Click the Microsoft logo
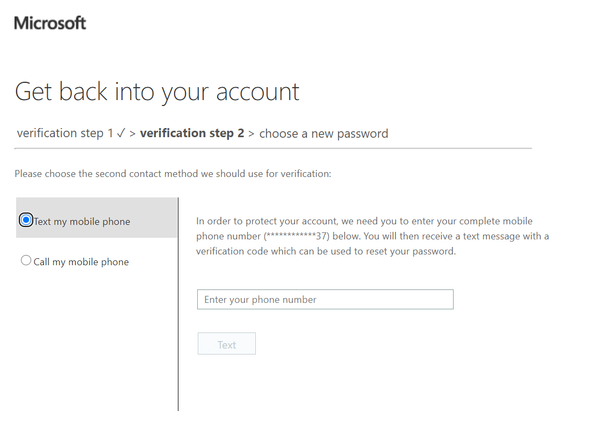Image resolution: width=610 pixels, height=425 pixels. (49, 22)
